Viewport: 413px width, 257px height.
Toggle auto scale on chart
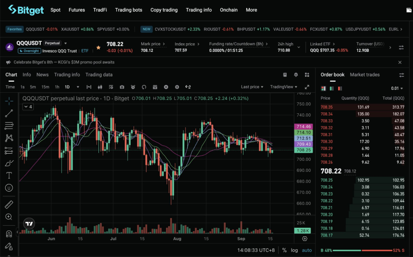[x=306, y=250]
